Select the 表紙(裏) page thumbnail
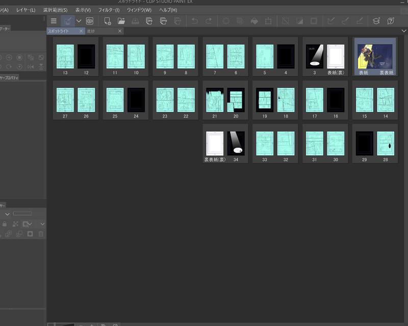Image resolution: width=408 pixels, height=326 pixels. pyautogui.click(x=336, y=57)
